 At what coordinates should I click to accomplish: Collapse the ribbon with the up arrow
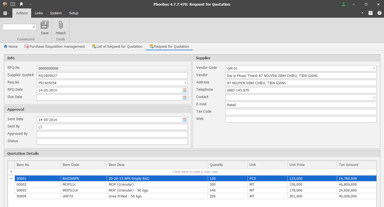click(x=362, y=13)
